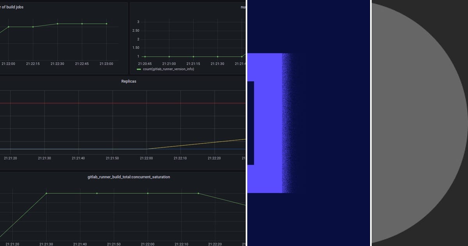Viewport: 468px width, 246px height.
Task: Click the 2.50 value on version info y-axis
Action: [136, 30]
